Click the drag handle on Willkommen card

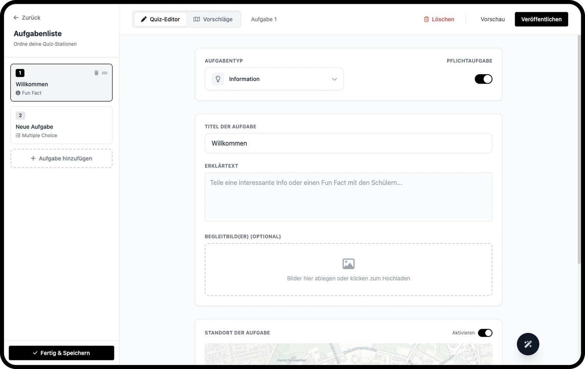click(x=105, y=73)
